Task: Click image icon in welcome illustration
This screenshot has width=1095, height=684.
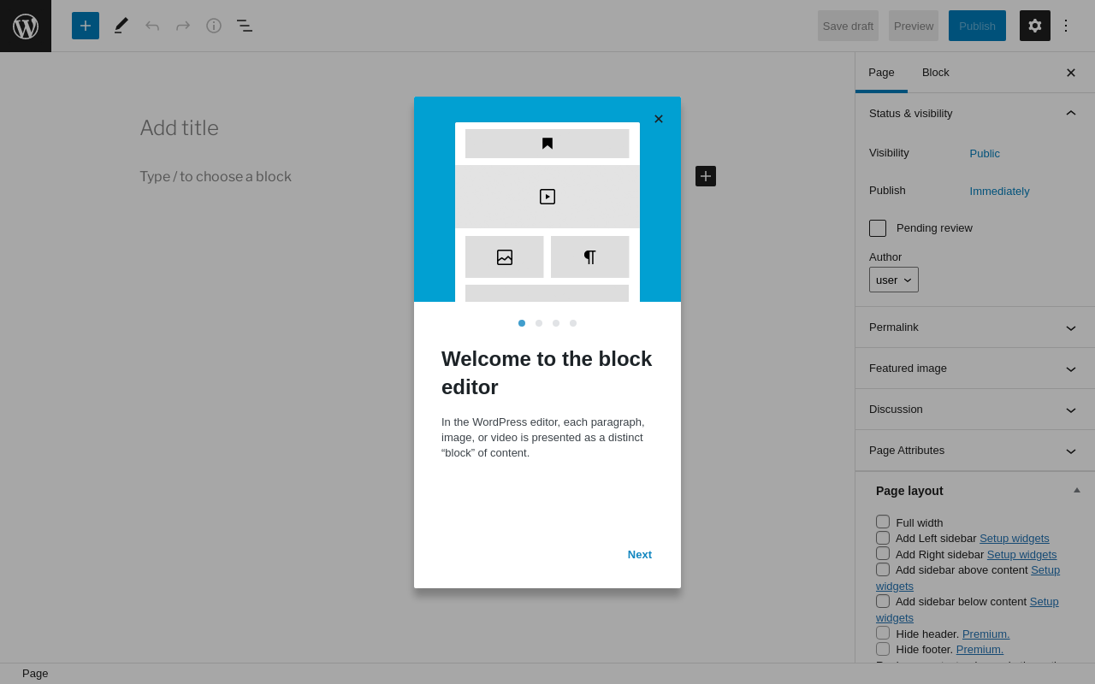Action: point(505,257)
